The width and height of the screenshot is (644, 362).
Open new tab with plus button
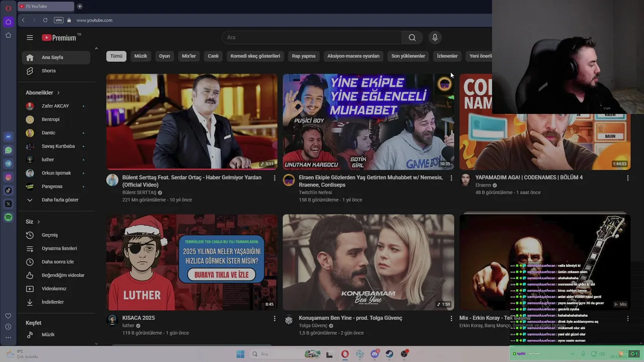[79, 7]
